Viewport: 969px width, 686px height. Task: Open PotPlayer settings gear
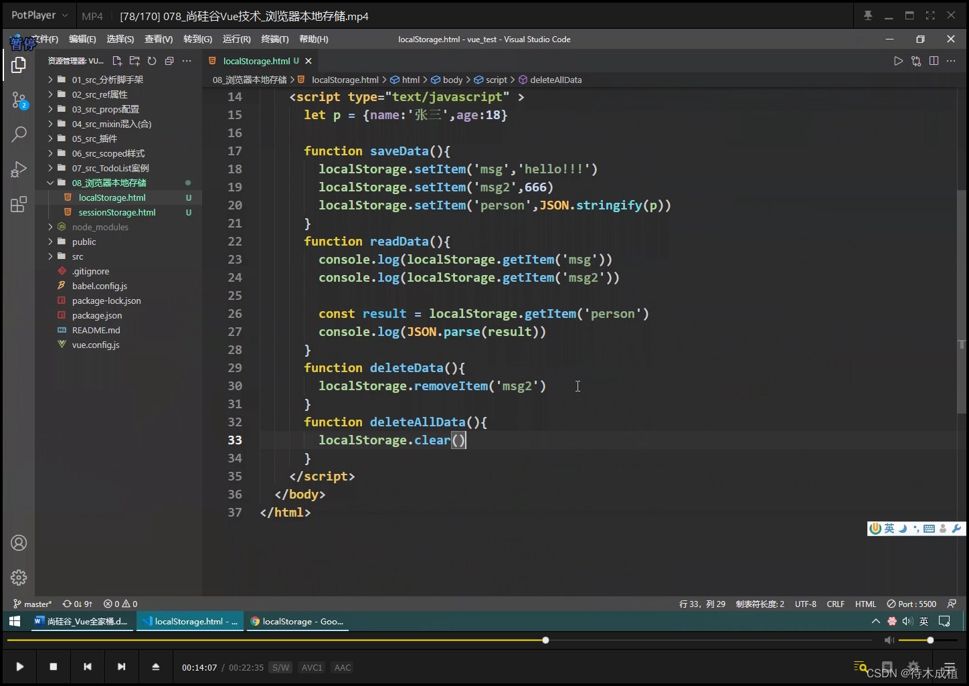[913, 667]
